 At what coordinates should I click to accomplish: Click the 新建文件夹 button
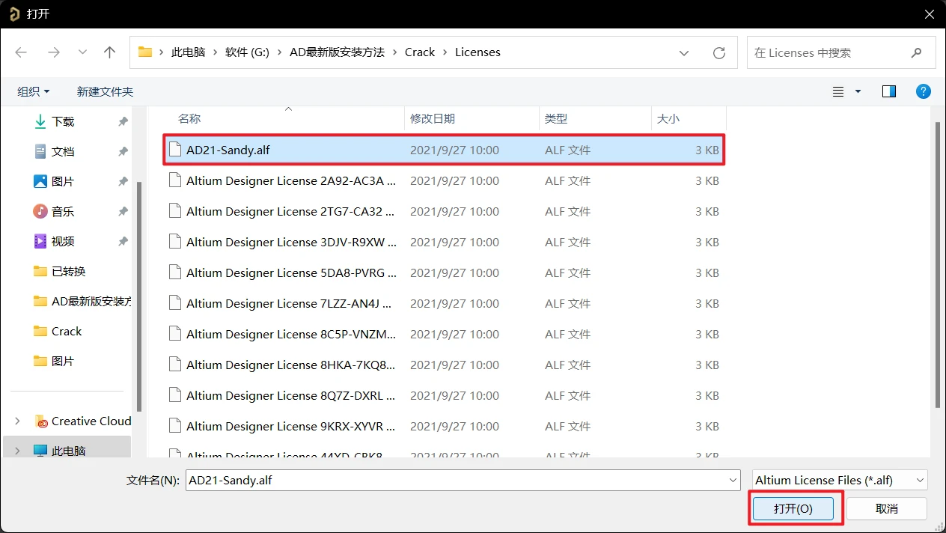(x=104, y=91)
